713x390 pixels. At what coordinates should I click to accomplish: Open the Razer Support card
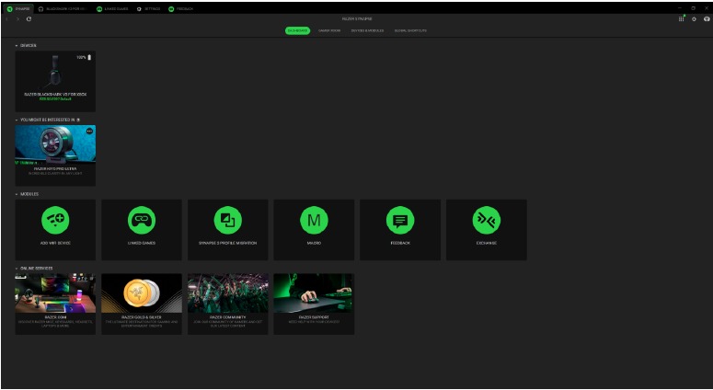314,304
